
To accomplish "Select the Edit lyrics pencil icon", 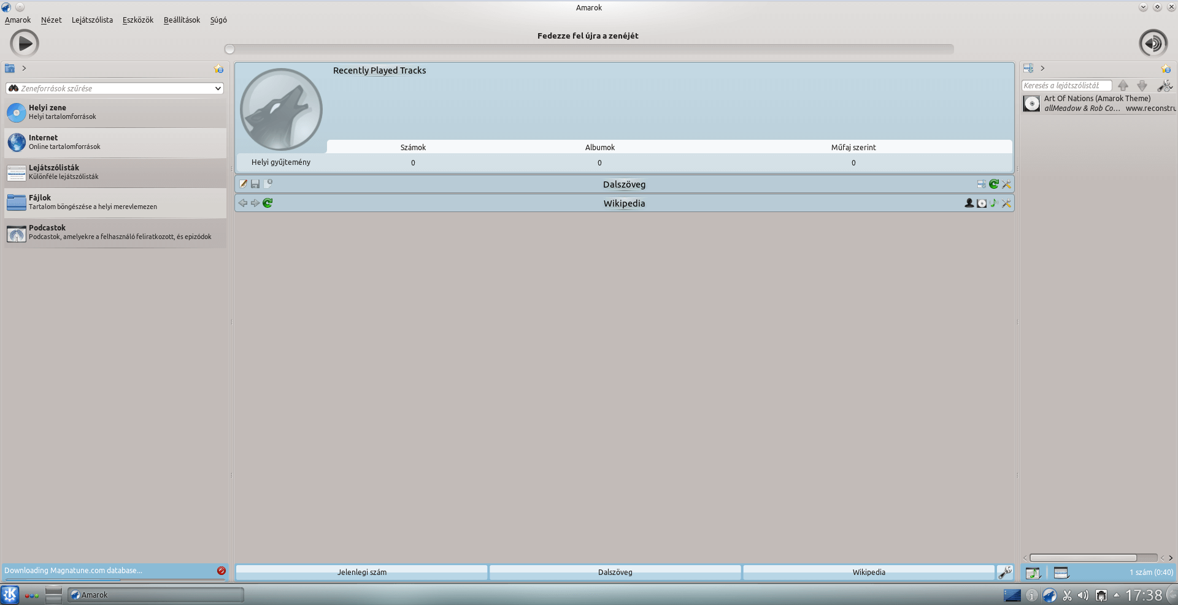I will (244, 184).
